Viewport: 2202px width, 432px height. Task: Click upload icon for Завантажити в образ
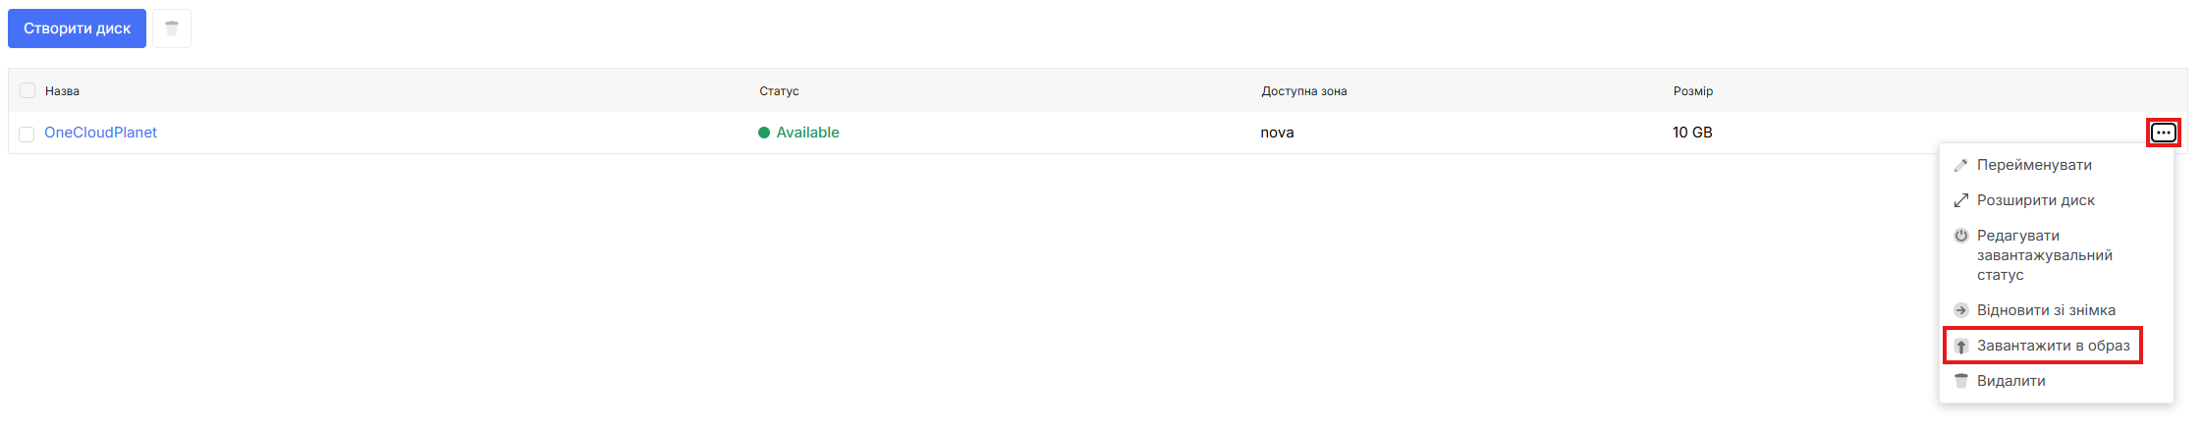(x=1960, y=346)
